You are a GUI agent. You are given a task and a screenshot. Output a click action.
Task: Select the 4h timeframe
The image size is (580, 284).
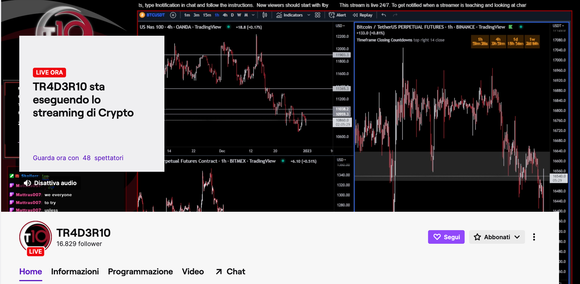(x=225, y=15)
